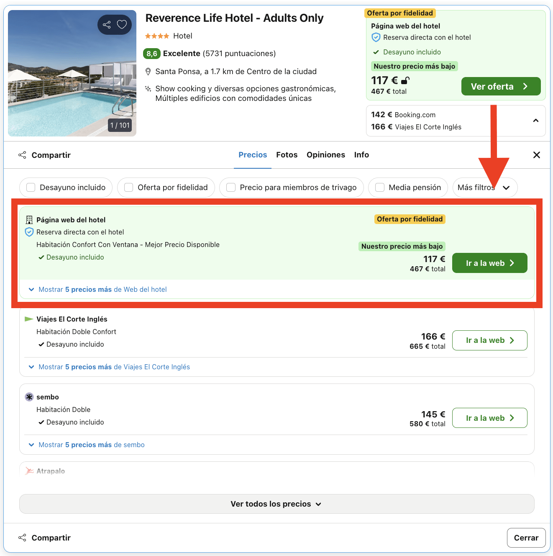Click the top Compartir share icon

coord(22,155)
